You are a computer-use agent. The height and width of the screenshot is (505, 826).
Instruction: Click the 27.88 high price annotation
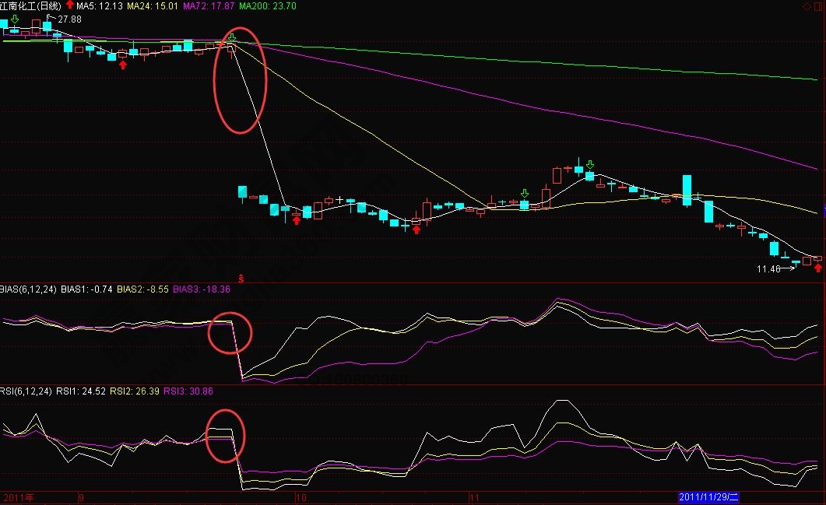[x=69, y=19]
